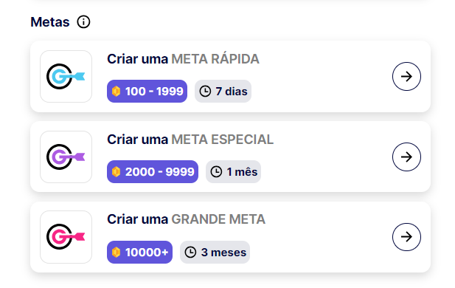The width and height of the screenshot is (455, 288).
Task: Click the 3 meses duration tag
Action: pos(215,253)
